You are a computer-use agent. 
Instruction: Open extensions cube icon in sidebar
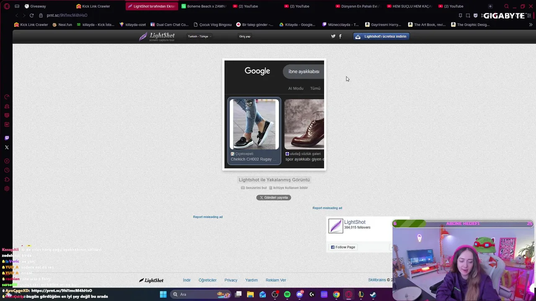(7, 179)
